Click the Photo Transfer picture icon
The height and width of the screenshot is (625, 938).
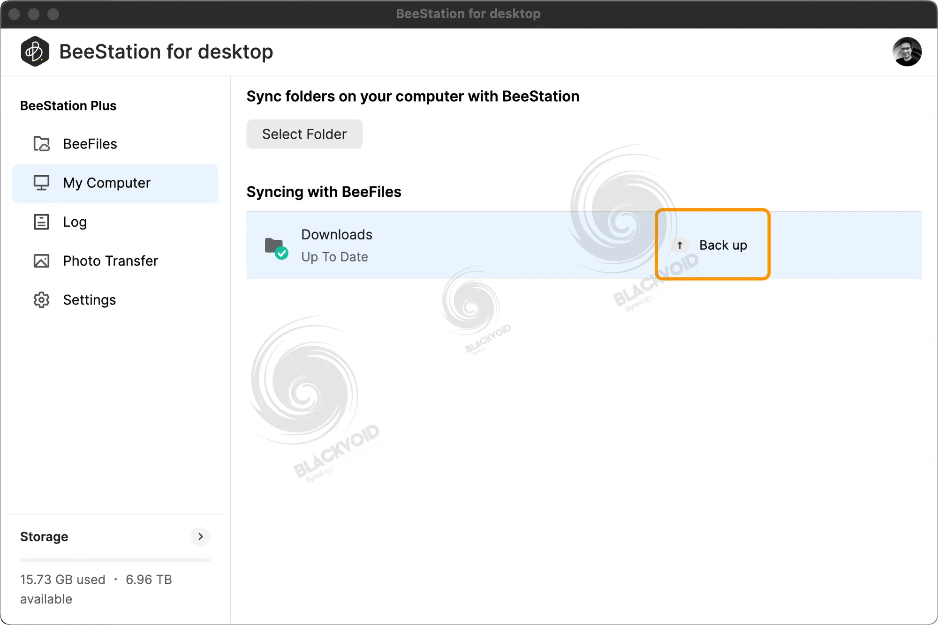click(41, 260)
